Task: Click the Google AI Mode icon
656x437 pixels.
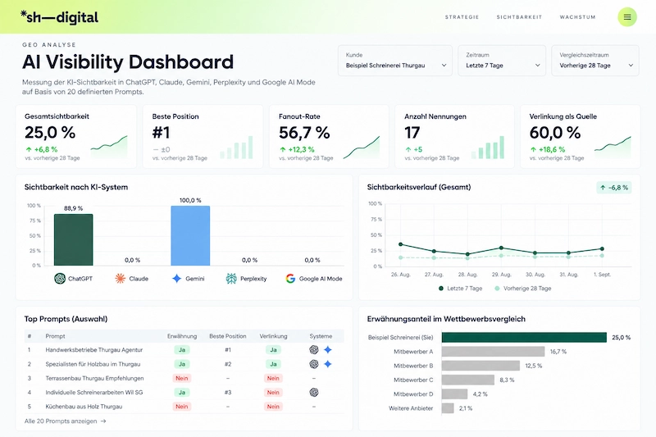Action: pyautogui.click(x=290, y=279)
